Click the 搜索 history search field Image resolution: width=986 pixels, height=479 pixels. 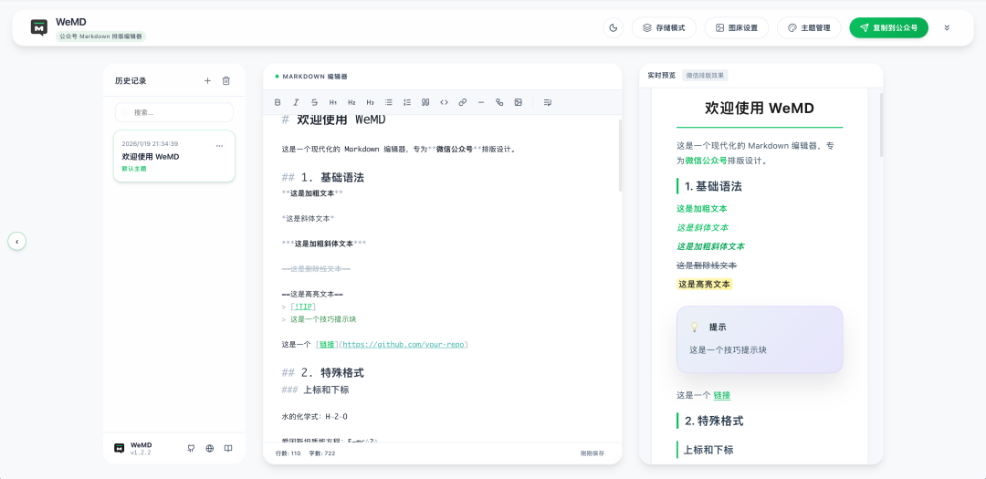tap(174, 112)
